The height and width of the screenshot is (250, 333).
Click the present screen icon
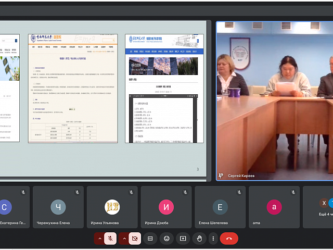pos(183,238)
